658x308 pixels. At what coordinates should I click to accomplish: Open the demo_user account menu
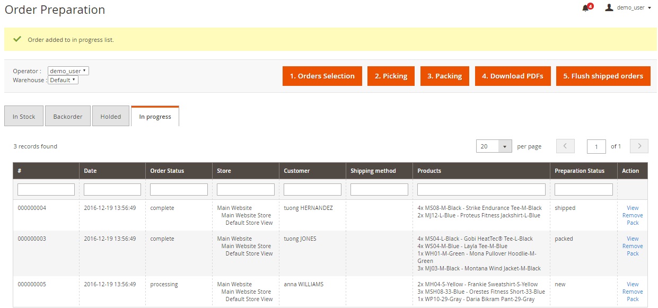(x=629, y=8)
